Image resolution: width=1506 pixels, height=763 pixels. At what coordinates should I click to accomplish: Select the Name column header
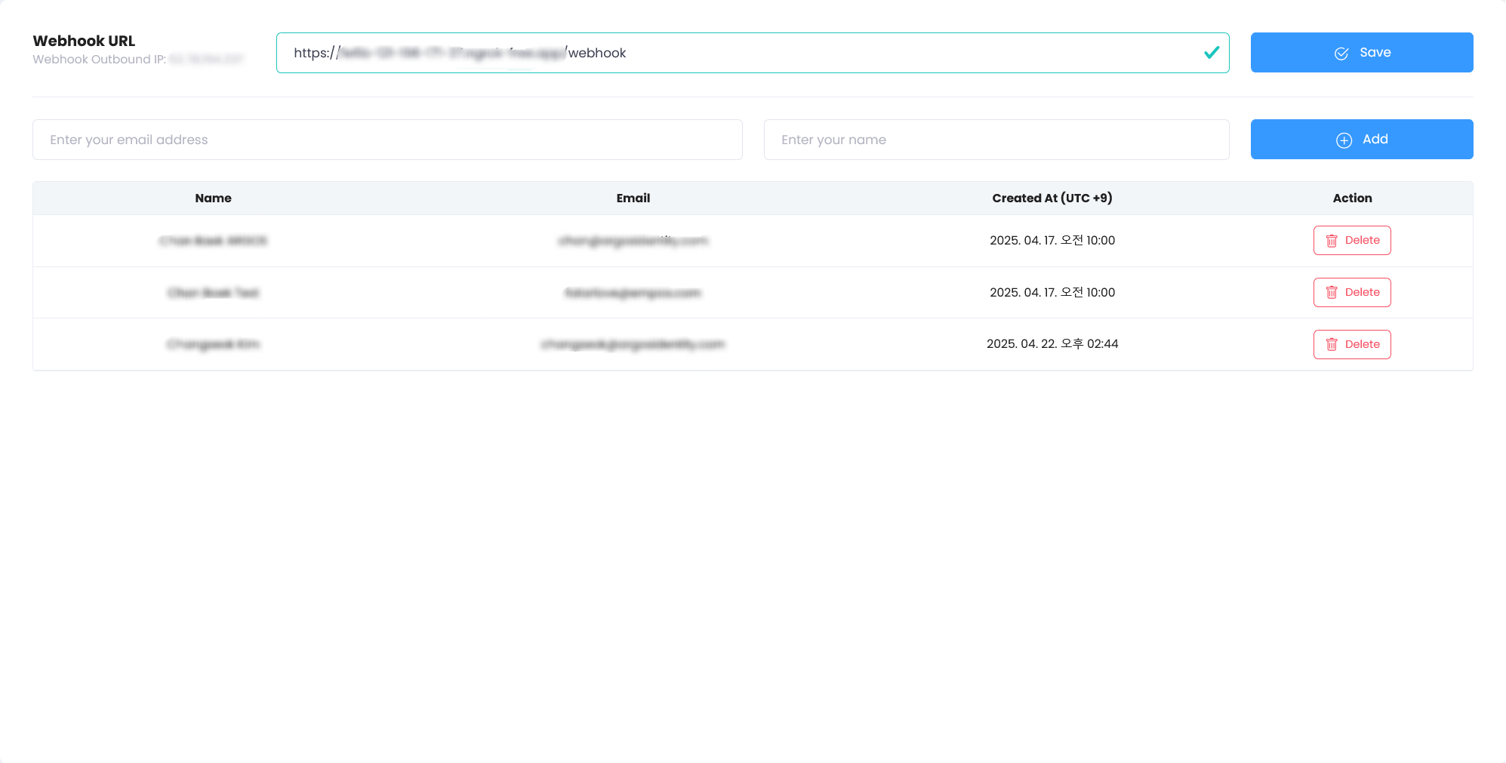point(213,198)
